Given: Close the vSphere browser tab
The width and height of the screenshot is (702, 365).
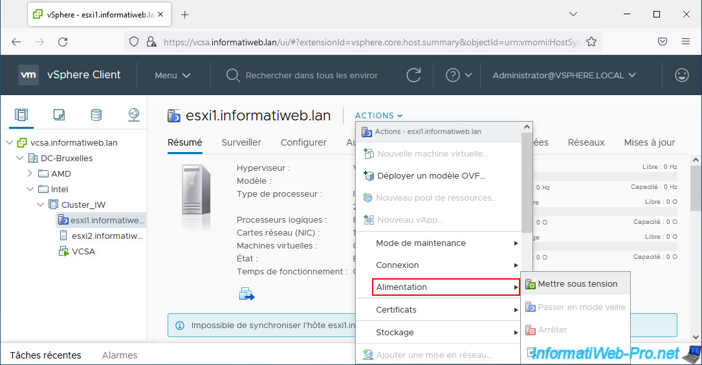Looking at the screenshot, I should point(160,14).
